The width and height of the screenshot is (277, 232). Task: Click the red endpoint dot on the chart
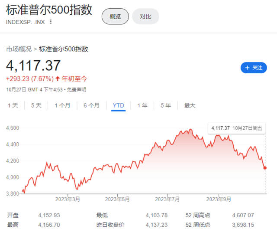[x=265, y=168]
